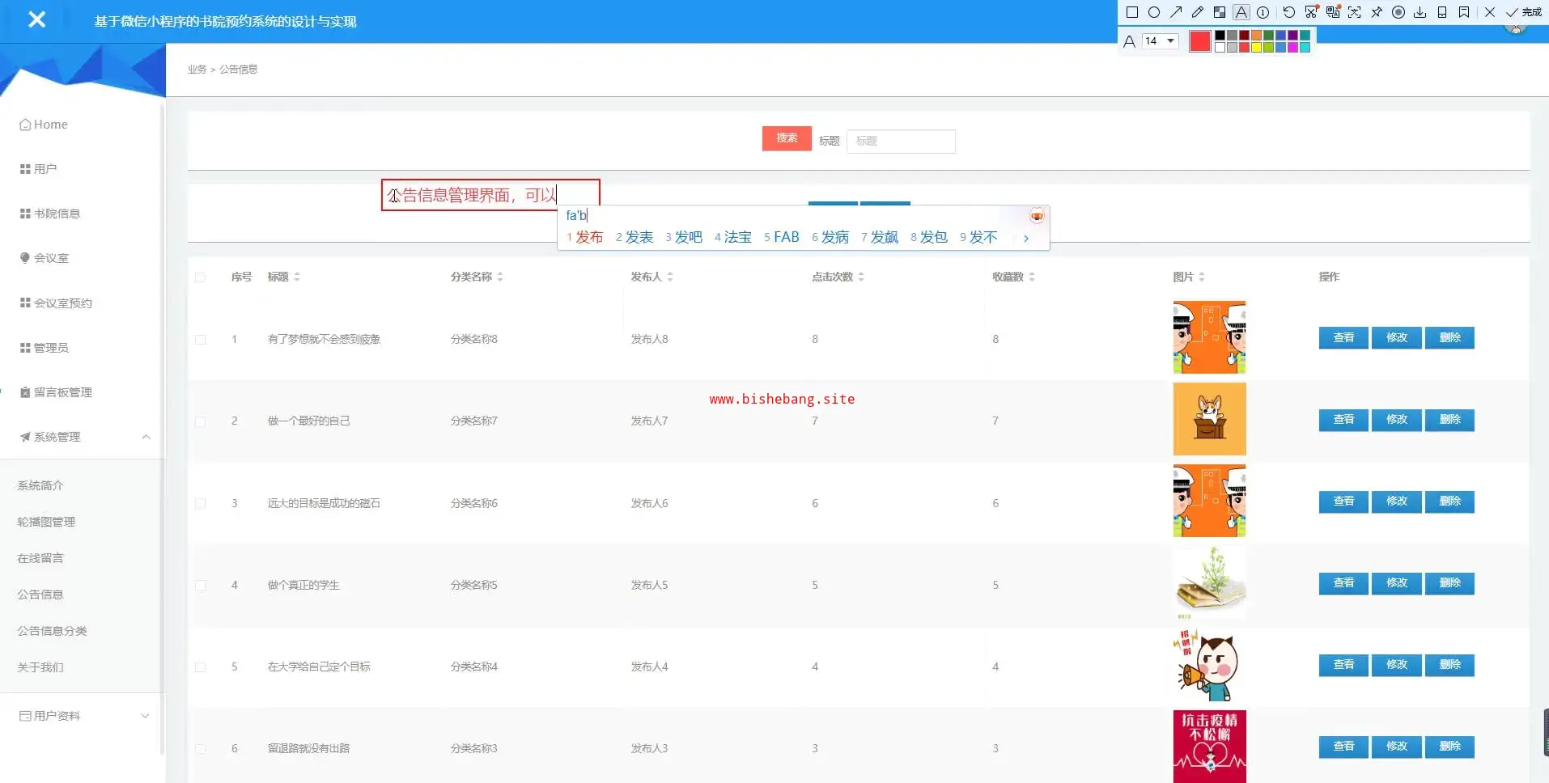
Task: Click the 标题 search input field
Action: (x=900, y=141)
